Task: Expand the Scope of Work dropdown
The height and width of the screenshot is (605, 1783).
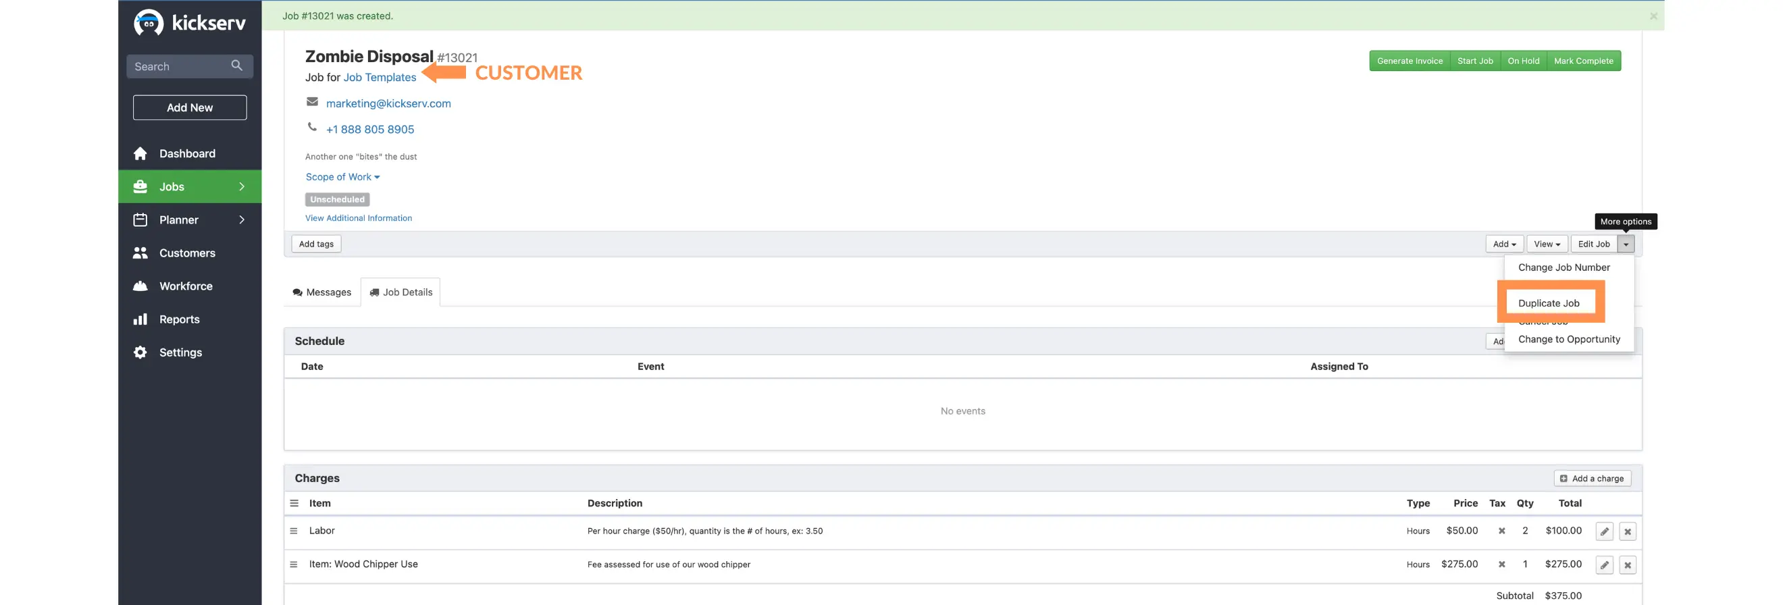Action: (342, 177)
